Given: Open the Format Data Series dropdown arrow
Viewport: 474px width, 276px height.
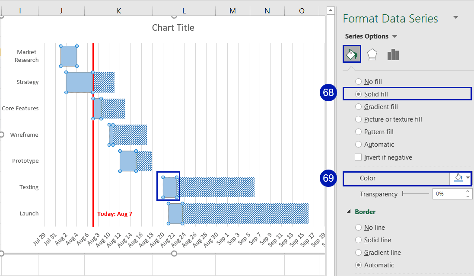Looking at the screenshot, I should pyautogui.click(x=456, y=18).
